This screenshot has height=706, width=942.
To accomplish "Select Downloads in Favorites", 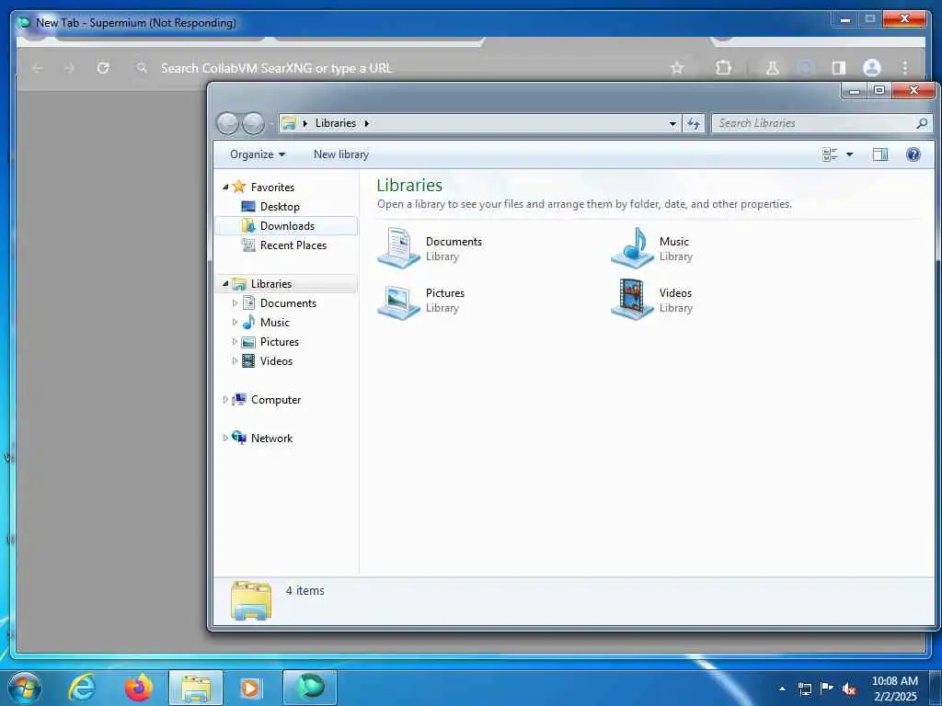I will coord(286,226).
